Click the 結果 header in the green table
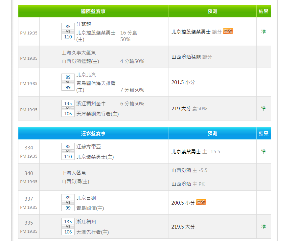The height and width of the screenshot is (241, 298). (x=264, y=11)
